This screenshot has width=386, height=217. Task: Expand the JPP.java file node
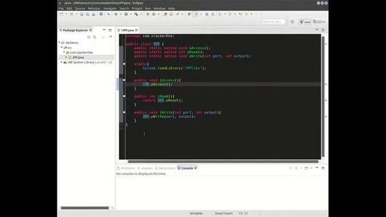click(66, 57)
